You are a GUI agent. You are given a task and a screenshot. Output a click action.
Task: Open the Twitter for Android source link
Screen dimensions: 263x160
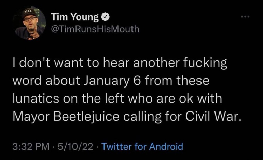click(x=142, y=147)
